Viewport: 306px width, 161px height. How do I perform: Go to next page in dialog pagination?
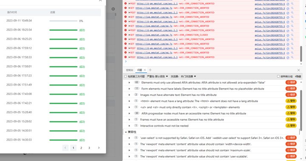tap(99, 148)
